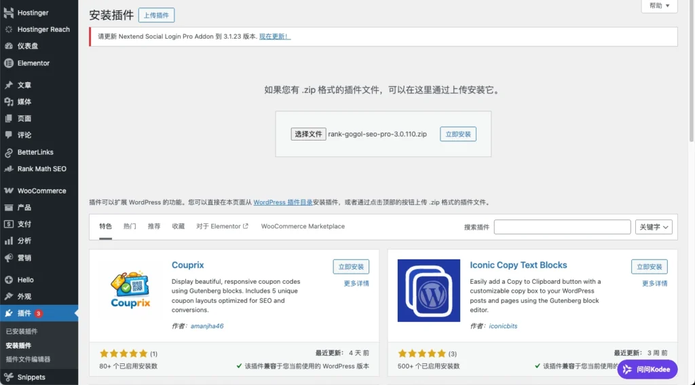Open 外观 appearance brush icon
The width and height of the screenshot is (695, 385).
click(8, 296)
